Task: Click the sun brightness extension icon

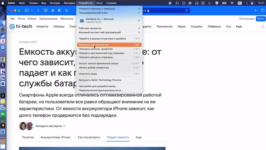Action: tap(53, 10)
